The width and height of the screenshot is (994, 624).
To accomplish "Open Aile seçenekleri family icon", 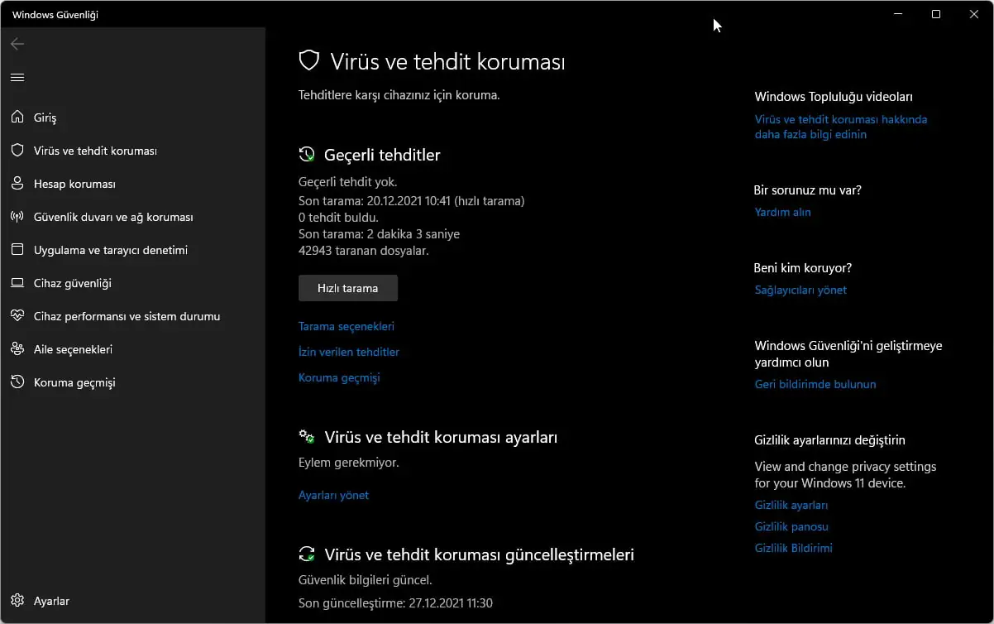I will (17, 349).
